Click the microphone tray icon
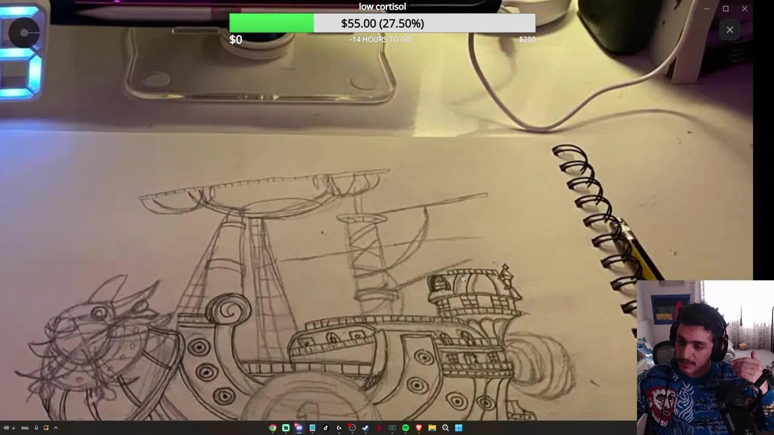The width and height of the screenshot is (774, 435). 36,428
